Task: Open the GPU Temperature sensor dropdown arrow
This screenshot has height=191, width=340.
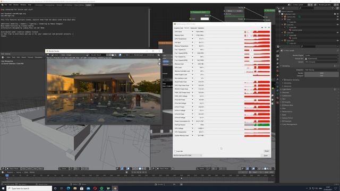Action: (x=192, y=39)
